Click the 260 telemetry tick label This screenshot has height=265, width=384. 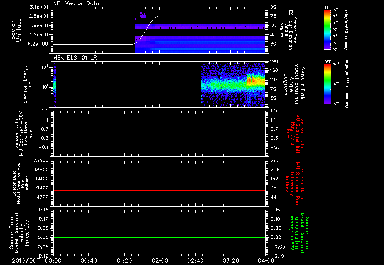275,160
